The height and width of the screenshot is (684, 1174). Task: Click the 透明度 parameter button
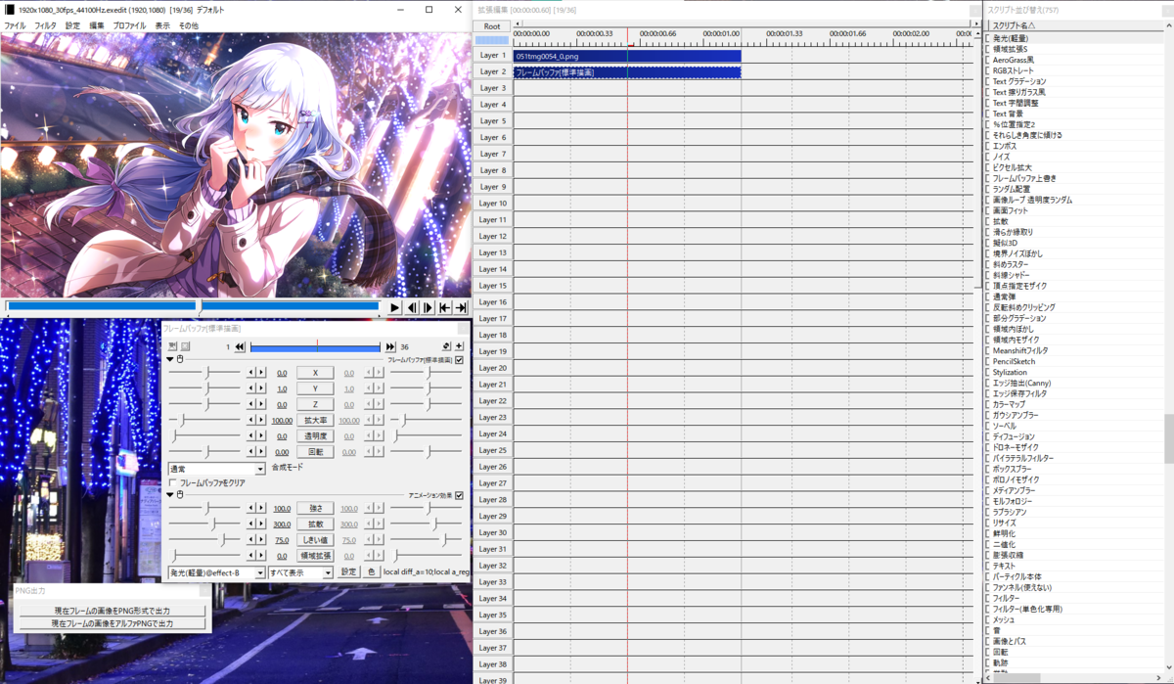point(315,436)
